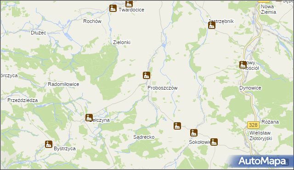Viewport: 294px width, 170px height.
Task: Click the church icon northwest of Sokołowiec
Action: click(x=177, y=126)
